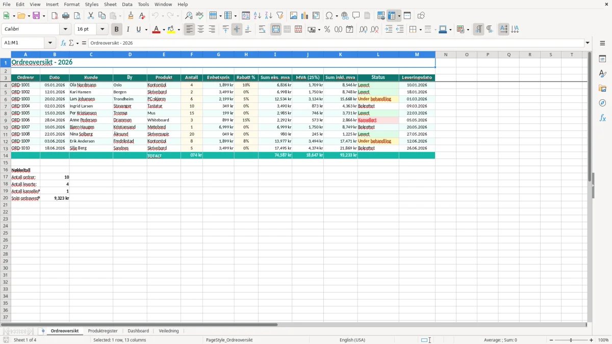Click the Sort Descending icon
The height and width of the screenshot is (344, 612).
coord(269,16)
